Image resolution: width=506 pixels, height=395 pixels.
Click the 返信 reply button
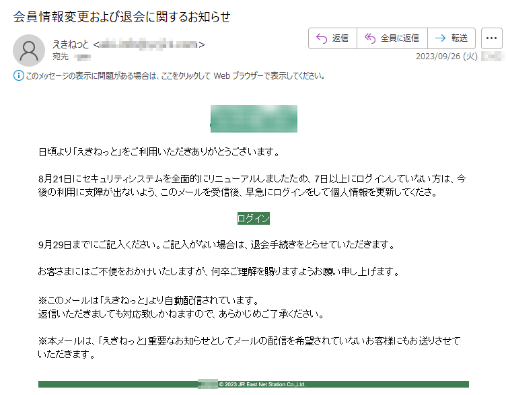point(332,38)
